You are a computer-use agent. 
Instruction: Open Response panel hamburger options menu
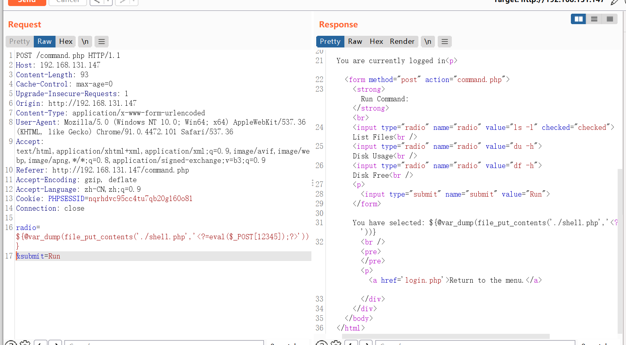tap(445, 41)
